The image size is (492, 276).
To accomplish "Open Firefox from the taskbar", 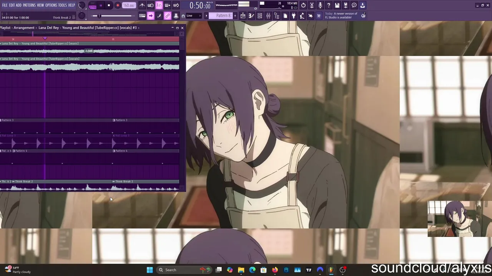I will click(x=275, y=270).
